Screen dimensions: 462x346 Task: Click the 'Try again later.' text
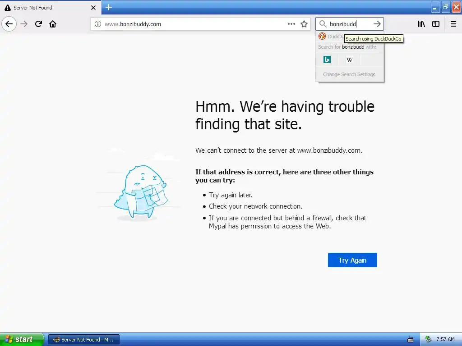tap(231, 195)
